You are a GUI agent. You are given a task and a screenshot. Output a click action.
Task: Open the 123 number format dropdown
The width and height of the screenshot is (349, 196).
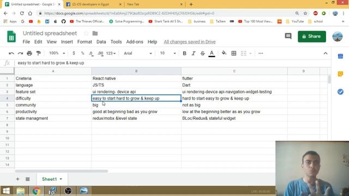pyautogui.click(x=111, y=53)
